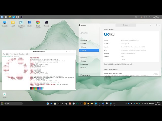Click the Windows volume tray icon
This screenshot has width=162, height=121.
point(147,104)
